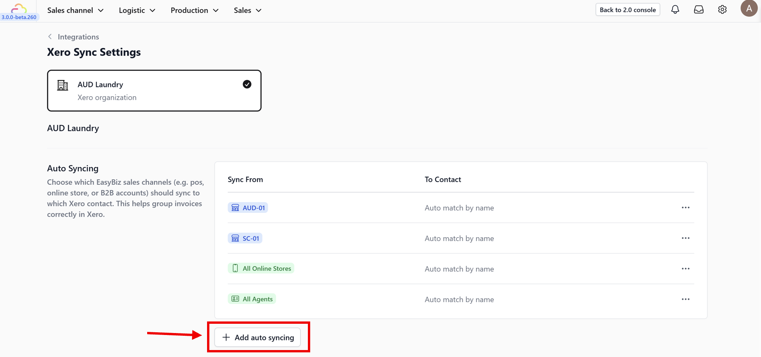761x357 pixels.
Task: Click the To Contact column header
Action: (x=443, y=179)
